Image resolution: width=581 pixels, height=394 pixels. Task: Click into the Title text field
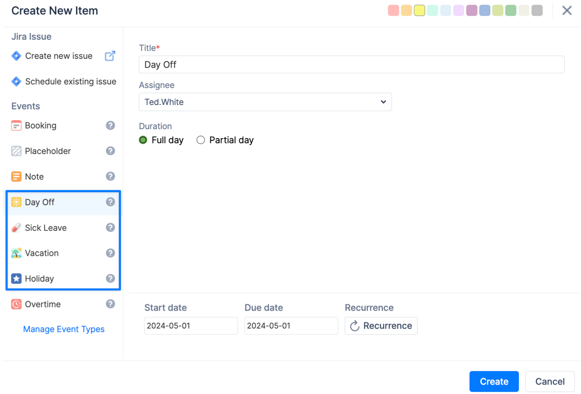click(351, 65)
